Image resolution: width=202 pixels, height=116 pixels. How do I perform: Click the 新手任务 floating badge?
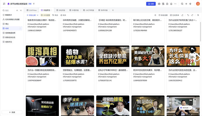(x=184, y=108)
